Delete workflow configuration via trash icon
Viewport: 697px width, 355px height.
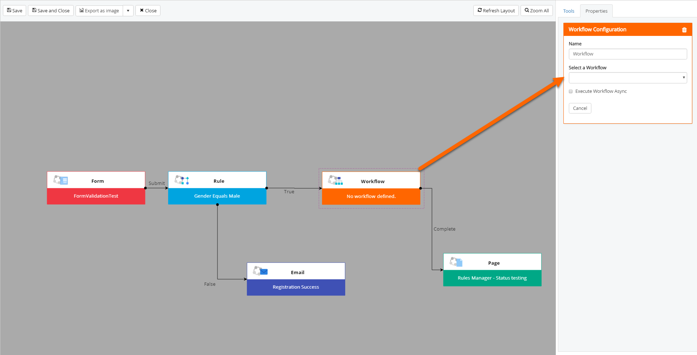pyautogui.click(x=684, y=30)
